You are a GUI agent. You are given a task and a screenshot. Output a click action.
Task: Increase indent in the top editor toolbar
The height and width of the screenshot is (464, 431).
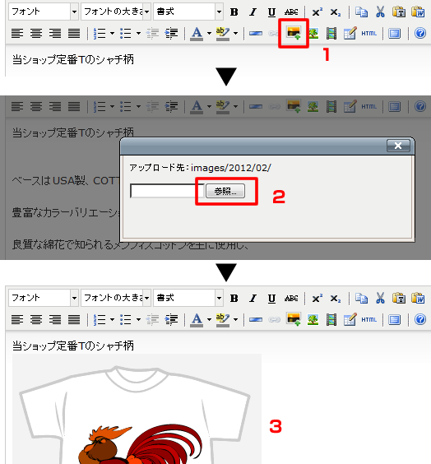(x=171, y=33)
